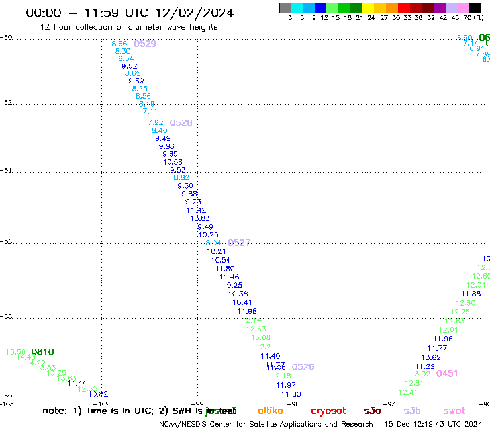490x430 pixels.
Task: Click the 0526 time label
Action: 303,367
